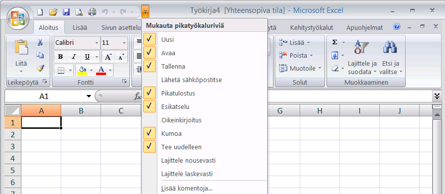Open Excel help question mark
Viewport: 445px width, 194px height.
[397, 27]
